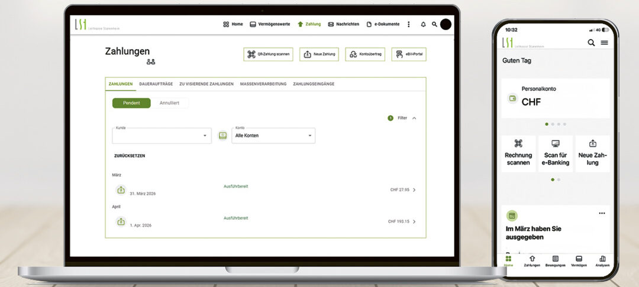Switch to the MASSENVERARBEITUNG tab
This screenshot has height=287, width=639.
[x=263, y=84]
